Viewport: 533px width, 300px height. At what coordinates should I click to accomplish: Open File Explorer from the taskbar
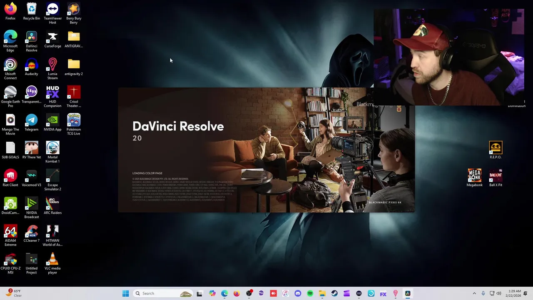tap(322, 293)
